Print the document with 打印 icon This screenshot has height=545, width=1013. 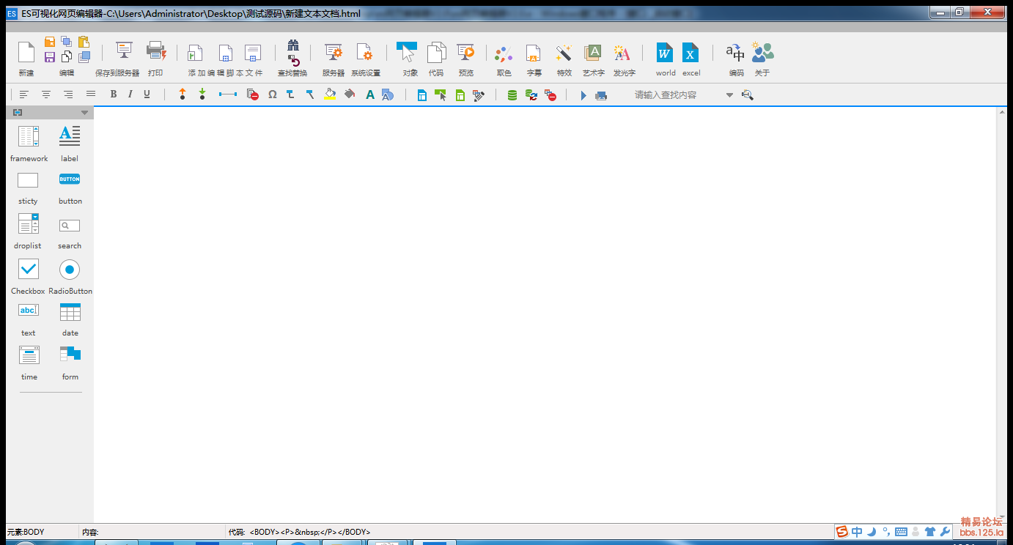click(156, 51)
